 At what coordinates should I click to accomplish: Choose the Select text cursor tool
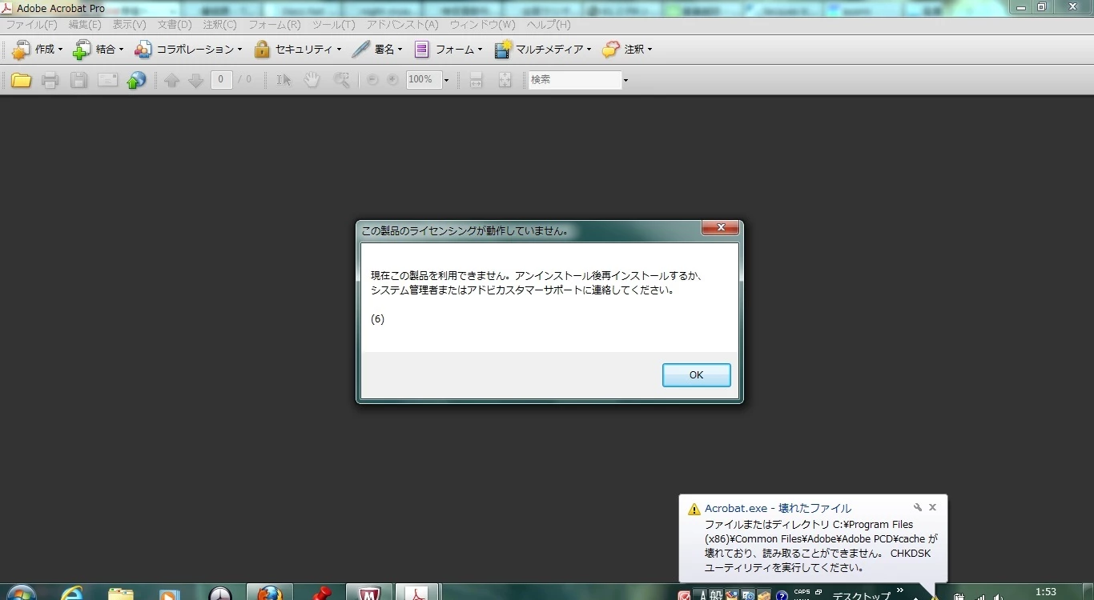284,80
